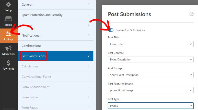Open the Marketing megaphone icon
Image resolution: width=198 pixels, height=110 pixels.
pos(8,48)
